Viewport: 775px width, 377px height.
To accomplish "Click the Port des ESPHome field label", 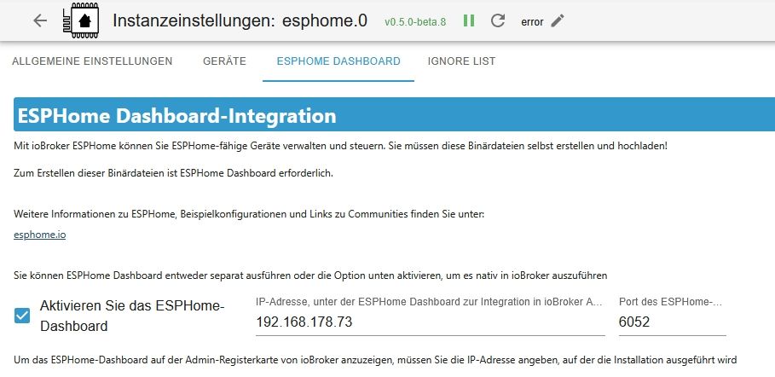I will [670, 301].
